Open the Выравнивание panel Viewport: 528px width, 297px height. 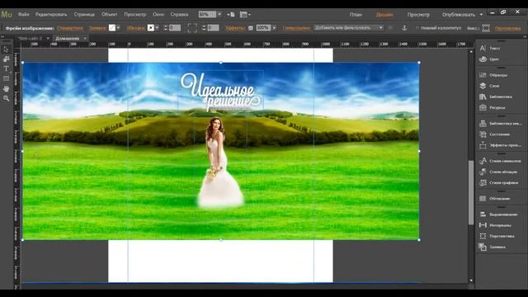(x=500, y=214)
